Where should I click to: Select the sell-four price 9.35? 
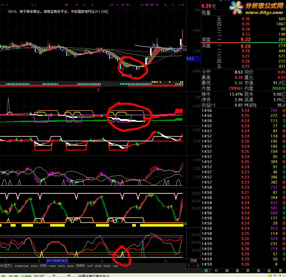tap(246, 24)
